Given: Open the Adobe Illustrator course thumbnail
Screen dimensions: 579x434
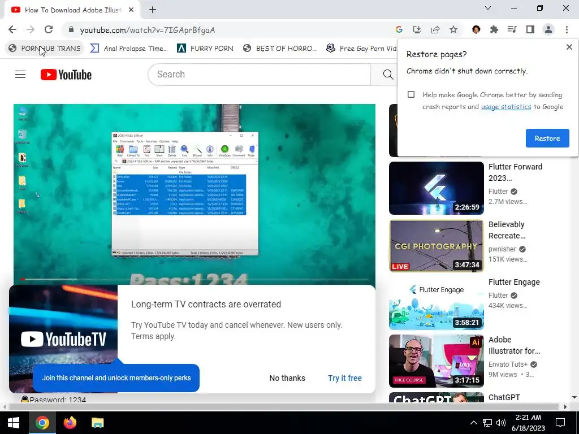Looking at the screenshot, I should pyautogui.click(x=436, y=361).
